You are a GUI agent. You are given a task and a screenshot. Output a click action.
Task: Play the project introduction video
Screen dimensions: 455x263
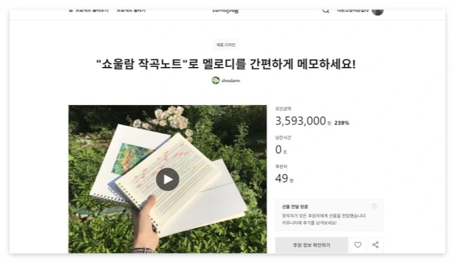point(167,180)
